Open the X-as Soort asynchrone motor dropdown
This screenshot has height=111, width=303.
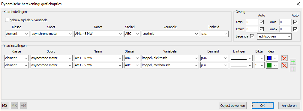coord(52,34)
